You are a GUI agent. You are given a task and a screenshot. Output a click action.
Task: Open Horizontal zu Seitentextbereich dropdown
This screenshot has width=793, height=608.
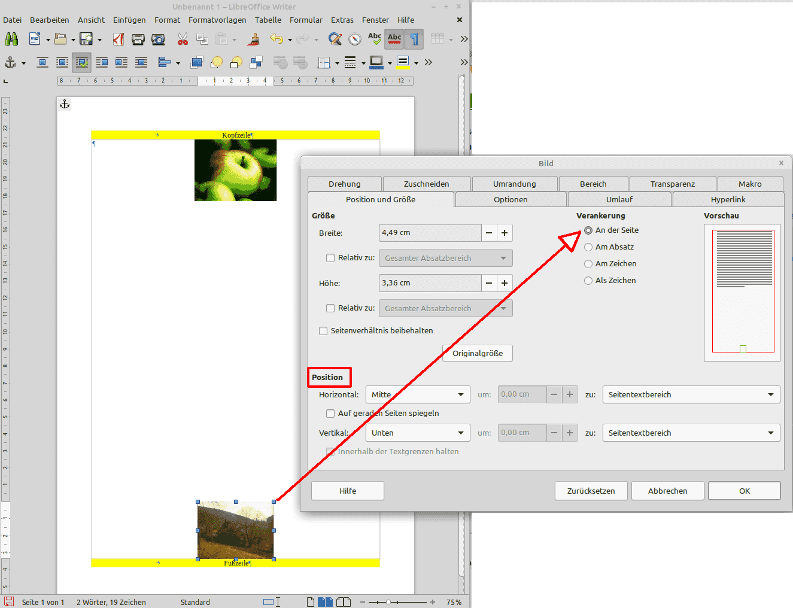pos(691,395)
